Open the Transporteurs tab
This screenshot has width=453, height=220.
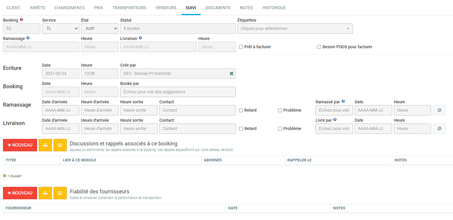tap(129, 8)
